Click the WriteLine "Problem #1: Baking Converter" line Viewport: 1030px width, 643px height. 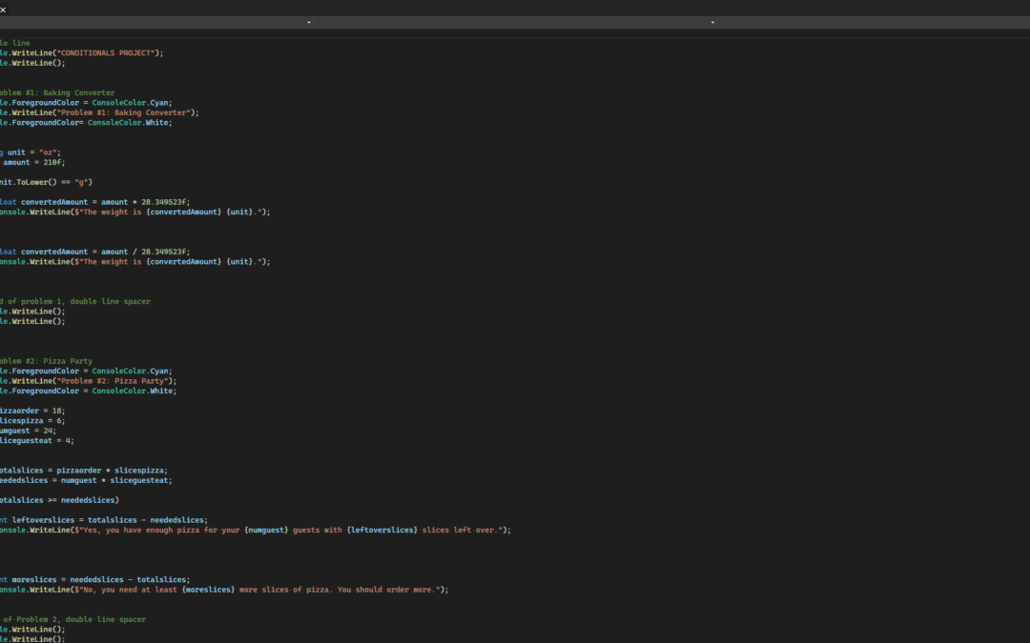99,112
